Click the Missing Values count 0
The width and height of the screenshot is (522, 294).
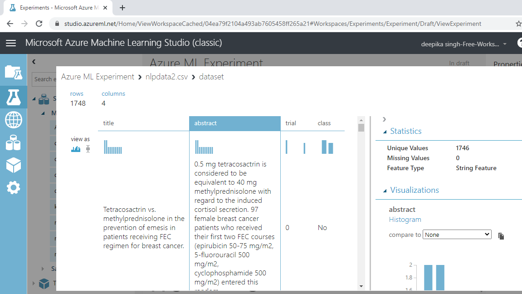coord(458,158)
